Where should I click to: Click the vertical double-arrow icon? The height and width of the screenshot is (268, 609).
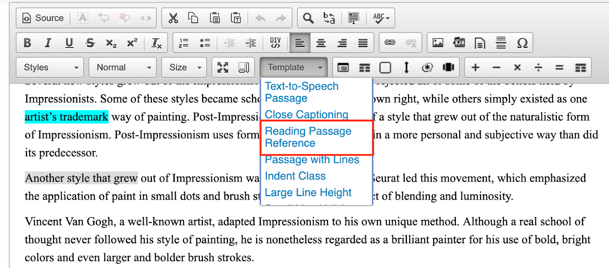click(406, 67)
